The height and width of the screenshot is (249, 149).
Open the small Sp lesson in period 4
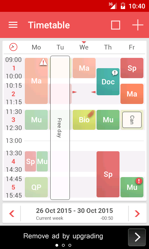tap(30, 161)
